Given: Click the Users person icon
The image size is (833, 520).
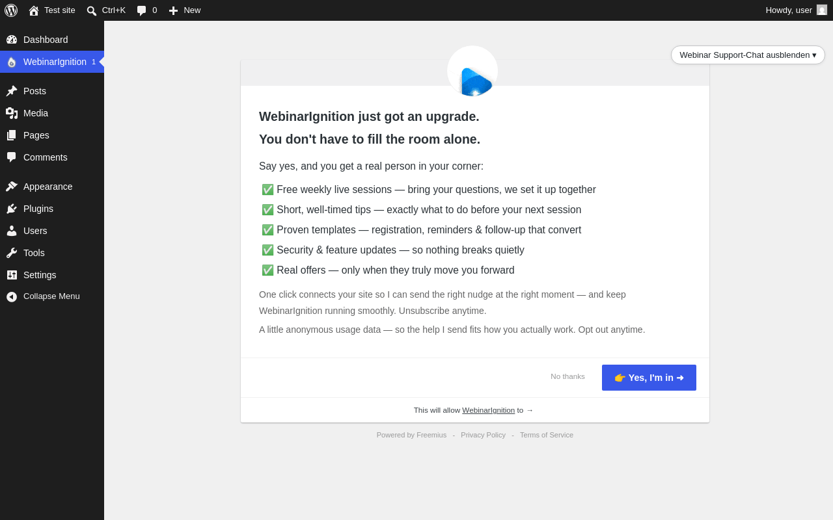Looking at the screenshot, I should 12,231.
